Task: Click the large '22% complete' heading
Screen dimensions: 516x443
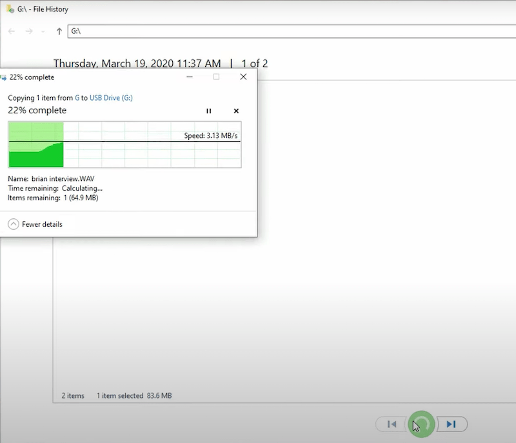Action: [37, 110]
